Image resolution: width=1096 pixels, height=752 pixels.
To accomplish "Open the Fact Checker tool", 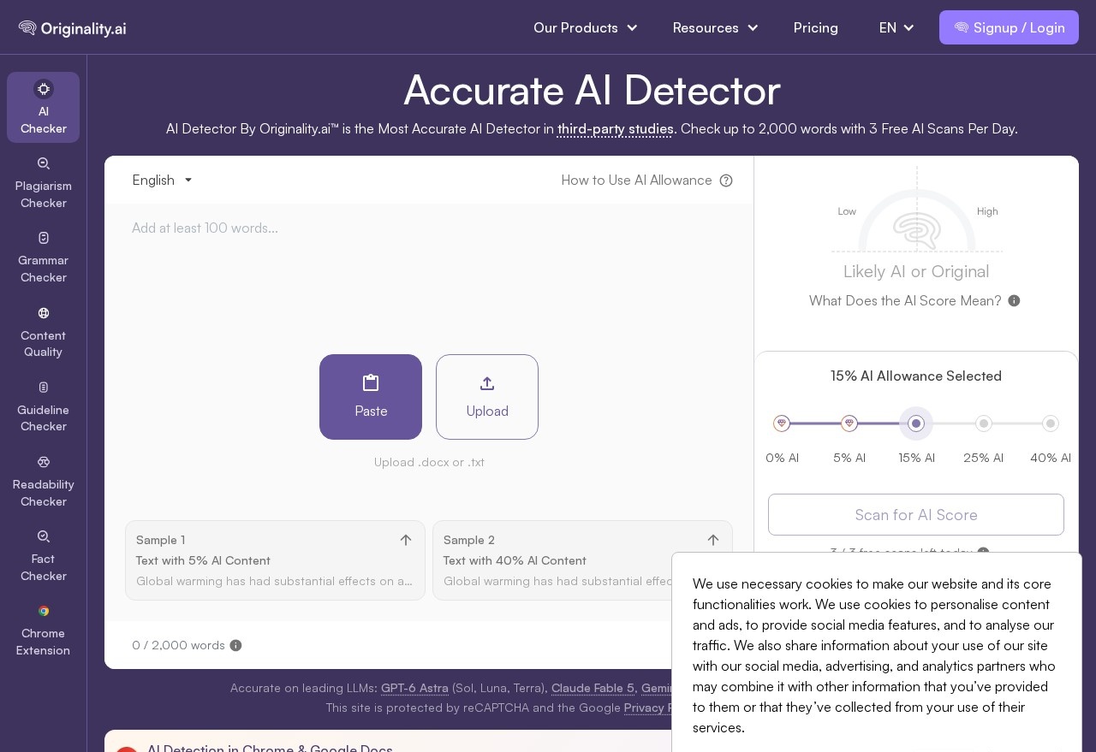I will (43, 556).
